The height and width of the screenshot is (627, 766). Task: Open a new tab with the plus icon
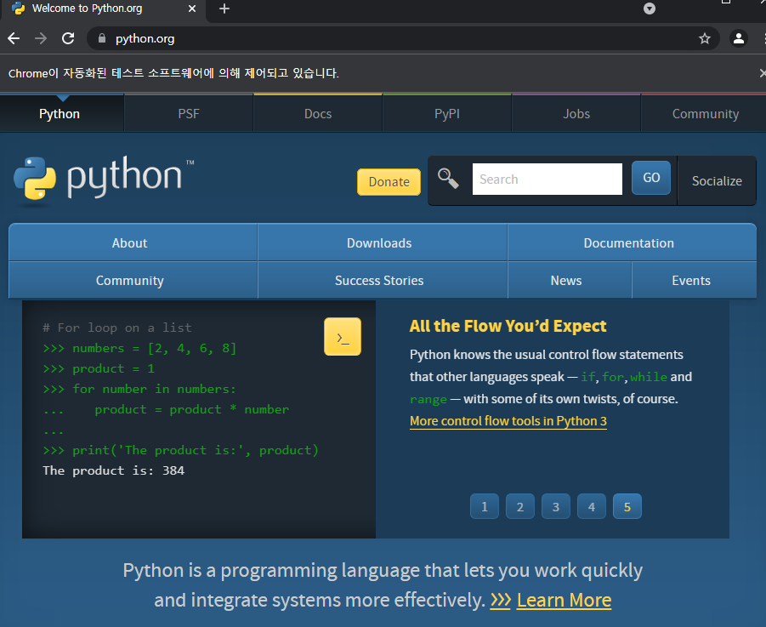(x=224, y=9)
